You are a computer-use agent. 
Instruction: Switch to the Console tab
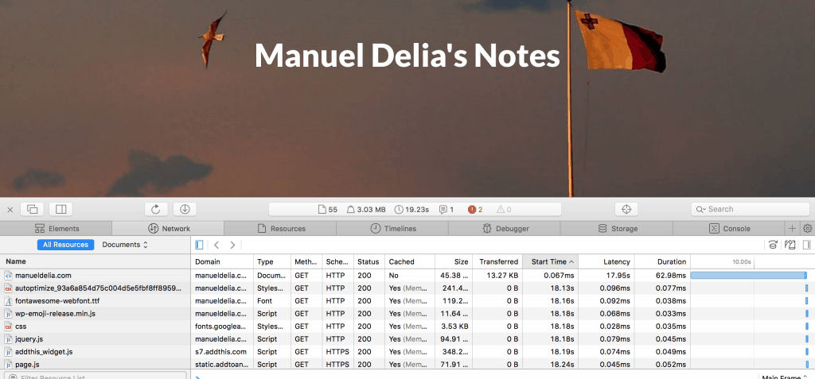coord(730,229)
